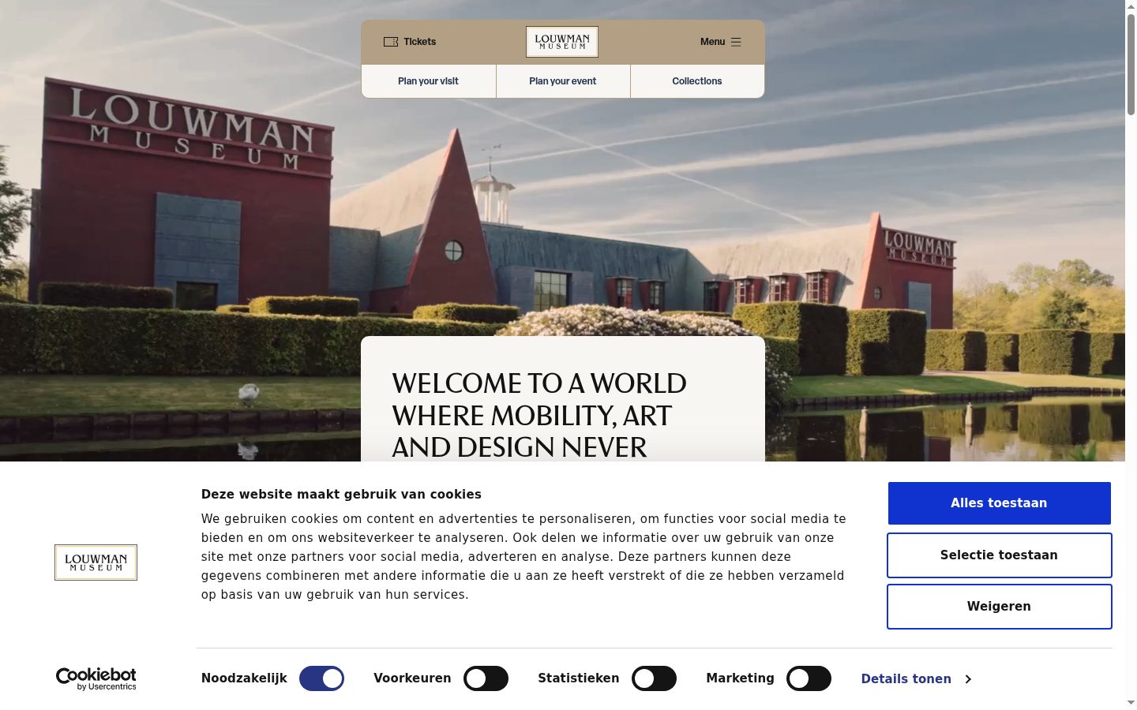Go to Louwman Museum logo in header
The width and height of the screenshot is (1137, 710).
point(562,42)
